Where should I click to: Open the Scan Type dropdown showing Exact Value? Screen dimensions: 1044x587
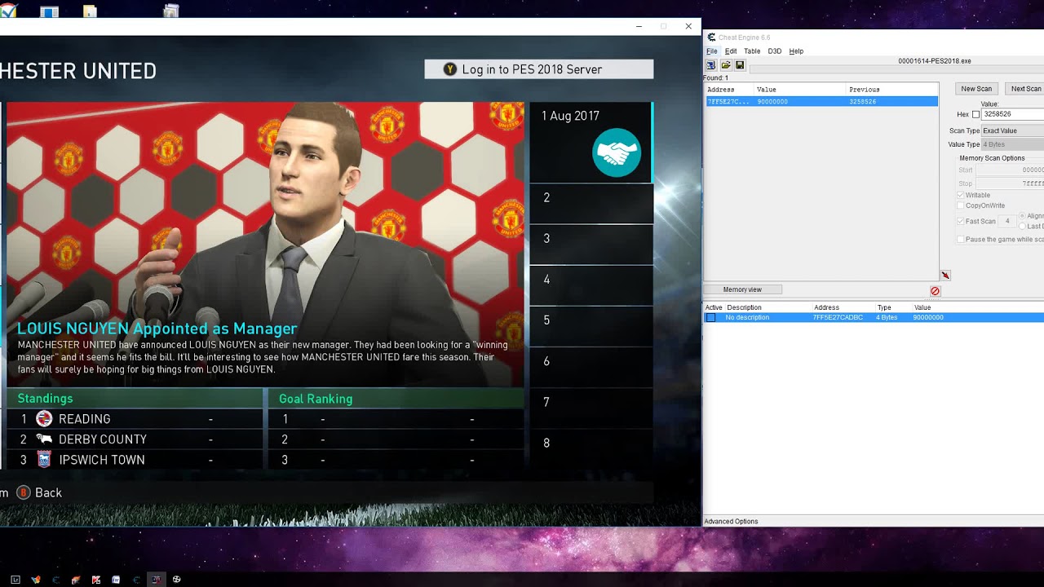click(1012, 130)
